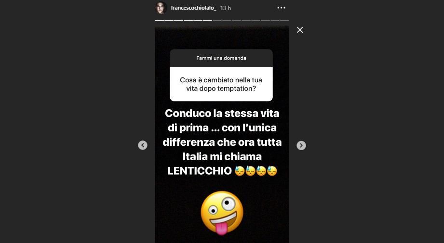Jump to the final story progress segment
This screenshot has height=243, width=444.
[x=284, y=20]
